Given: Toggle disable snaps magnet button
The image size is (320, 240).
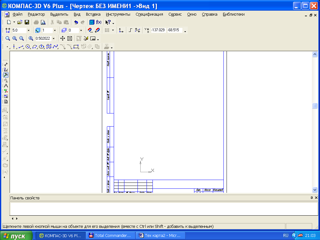Looking at the screenshot, I should [97, 30].
